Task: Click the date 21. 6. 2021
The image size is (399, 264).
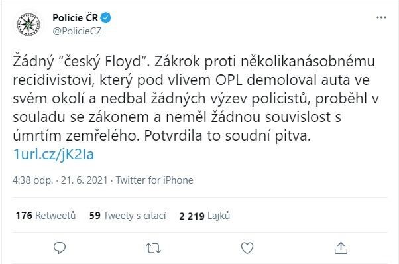Action: (x=84, y=180)
